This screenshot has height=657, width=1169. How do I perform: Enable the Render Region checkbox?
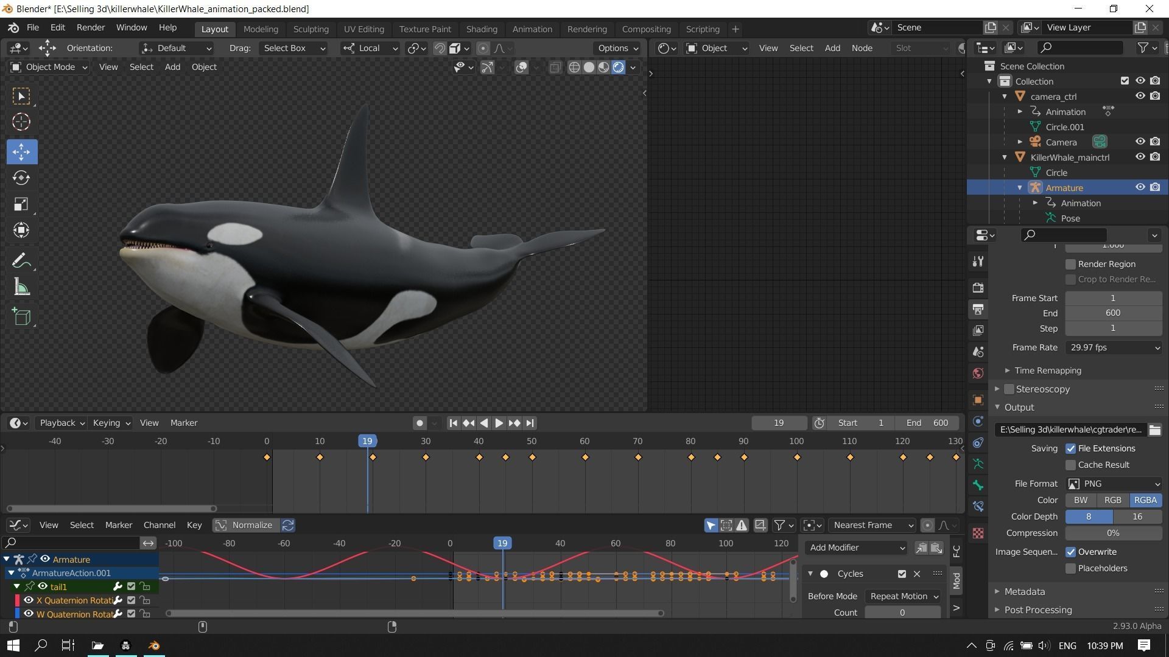(x=1070, y=264)
